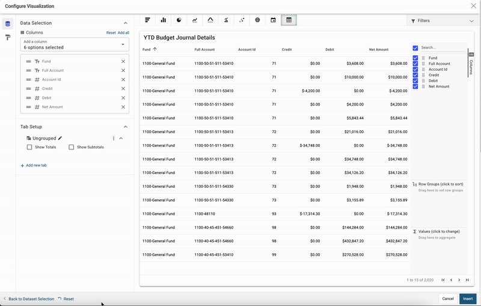Select the line chart visualization

point(195,20)
